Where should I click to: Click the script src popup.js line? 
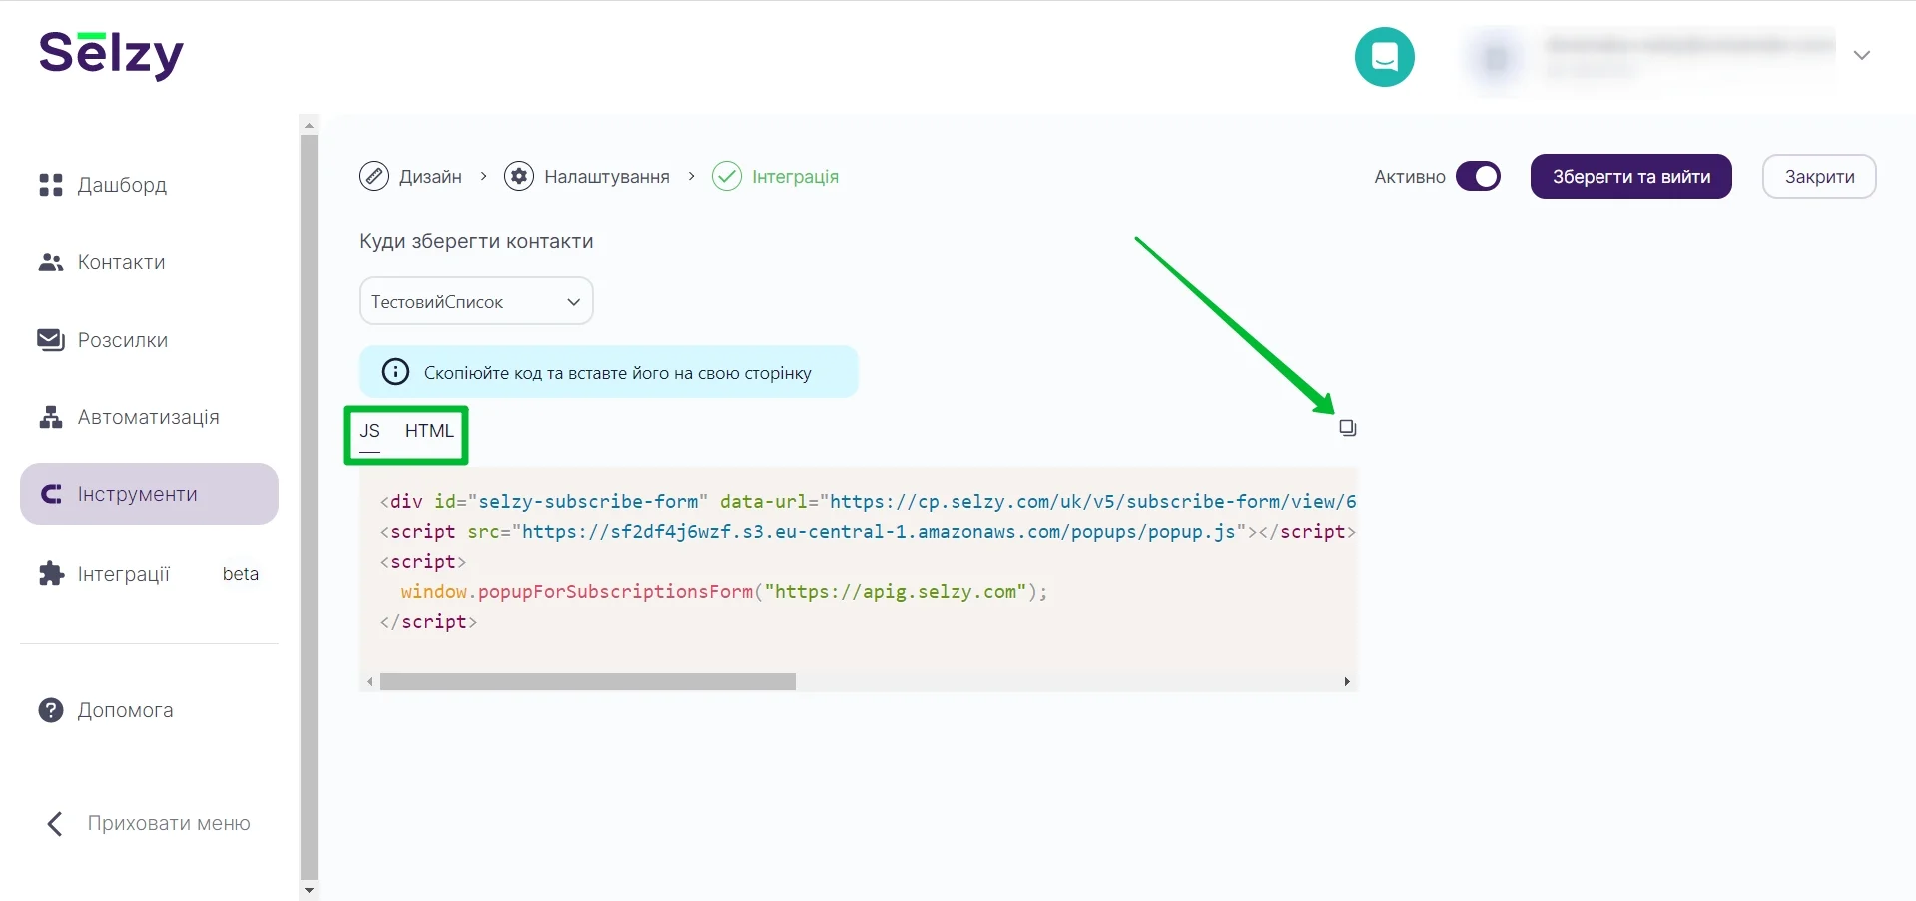coord(868,532)
